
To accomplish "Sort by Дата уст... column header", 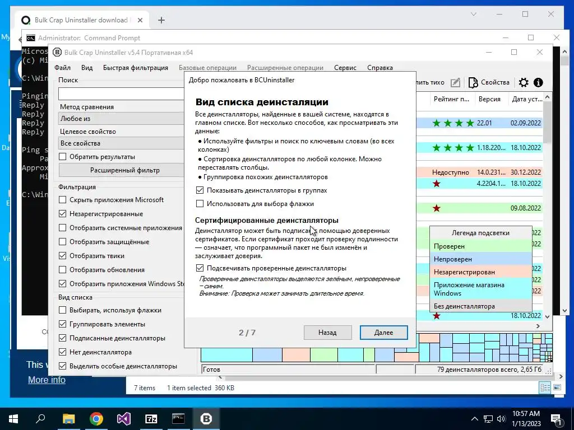I will [527, 99].
